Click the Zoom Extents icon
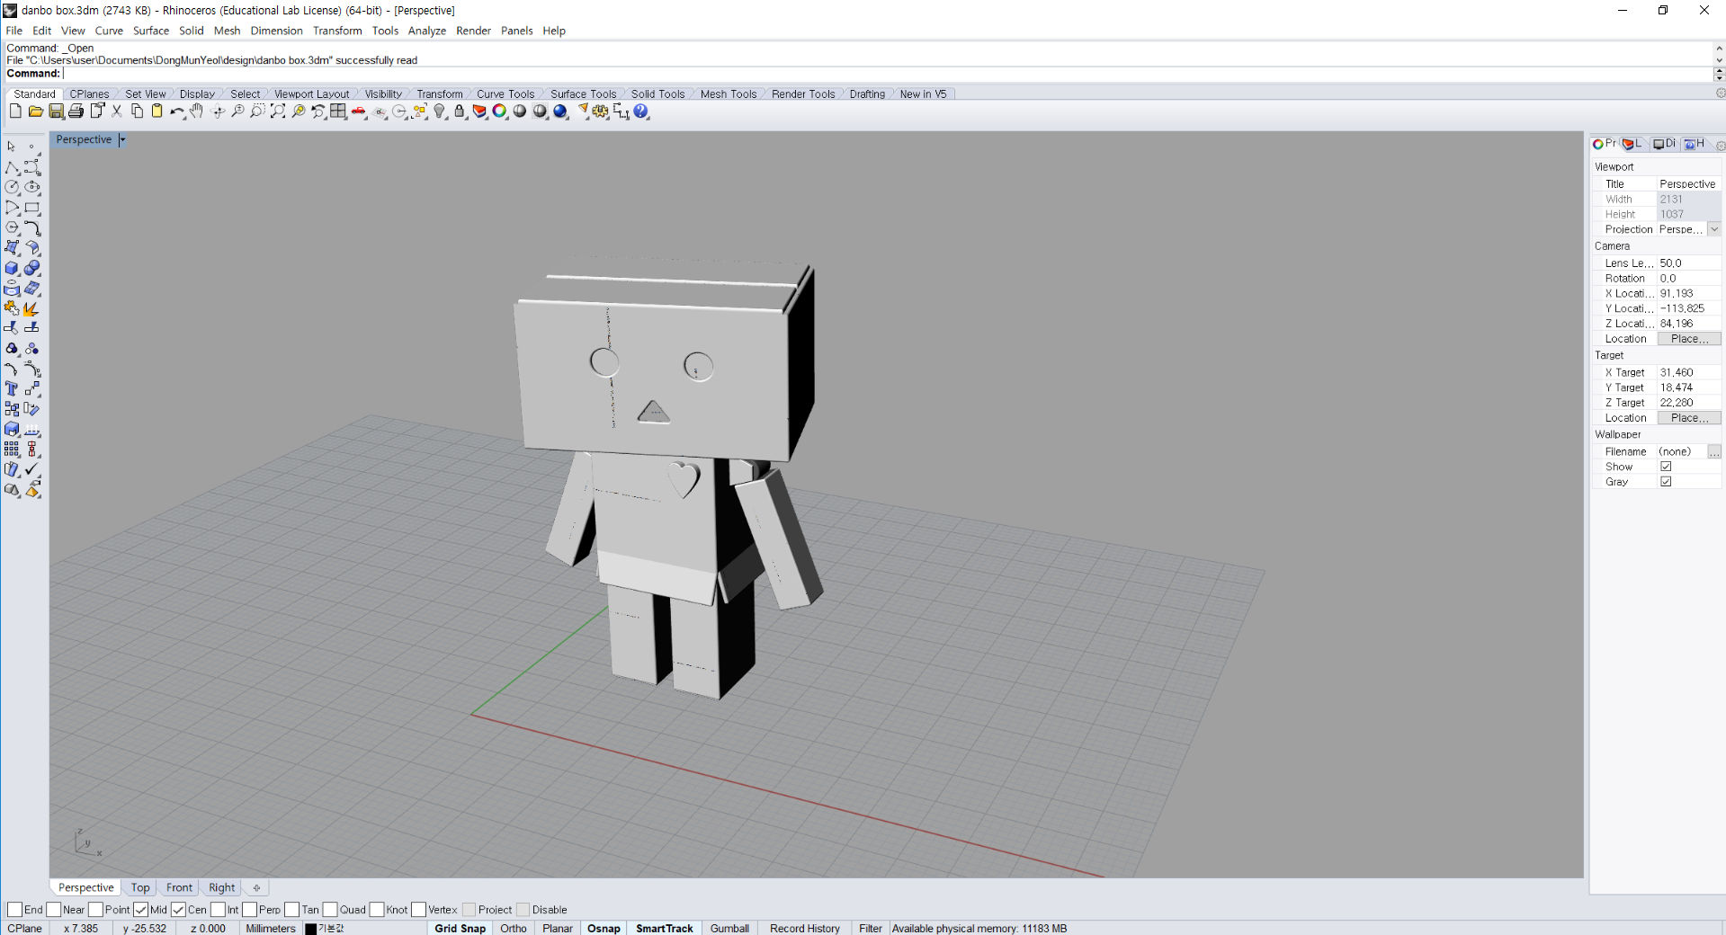1726x935 pixels. 278,111
